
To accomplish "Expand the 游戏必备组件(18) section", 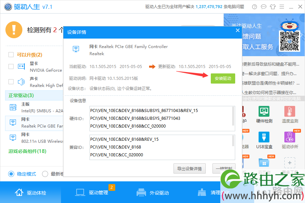I will pyautogui.click(x=27, y=151).
